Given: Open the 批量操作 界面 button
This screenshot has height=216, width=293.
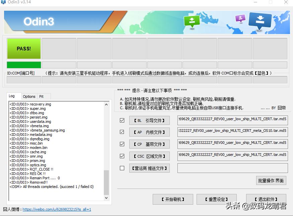Looking at the screenshot, I should [271, 180].
